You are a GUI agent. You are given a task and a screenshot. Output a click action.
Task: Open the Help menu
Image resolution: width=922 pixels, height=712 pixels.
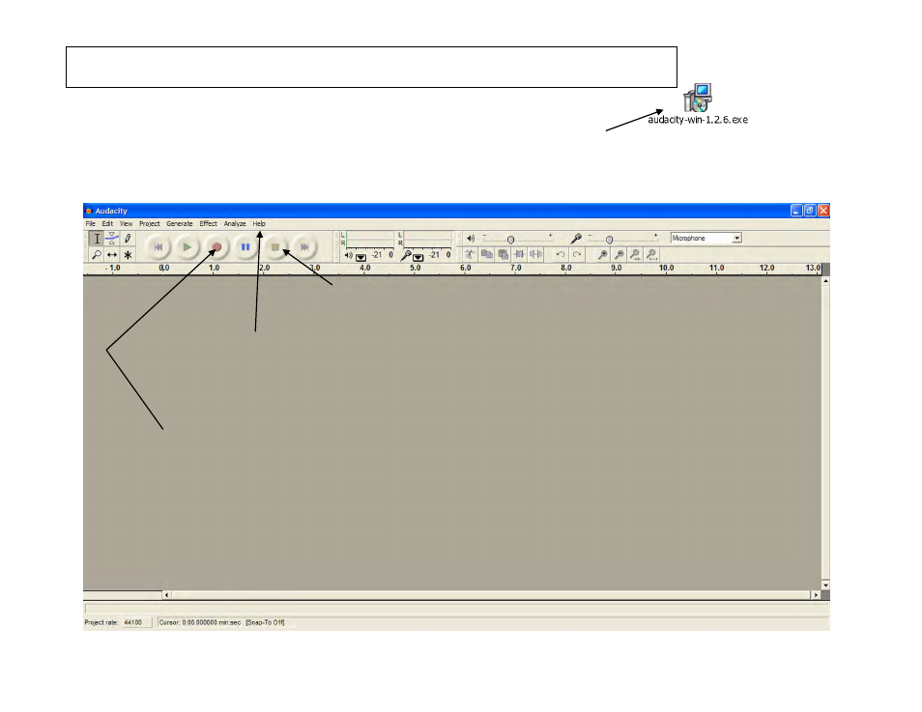point(259,224)
